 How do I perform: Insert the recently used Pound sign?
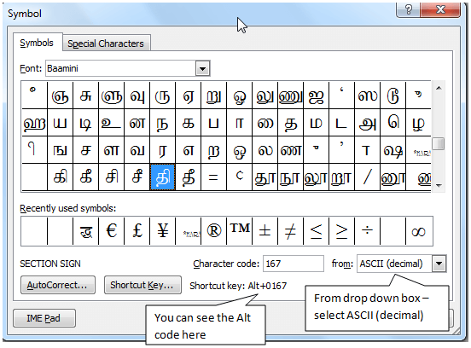coord(137,231)
